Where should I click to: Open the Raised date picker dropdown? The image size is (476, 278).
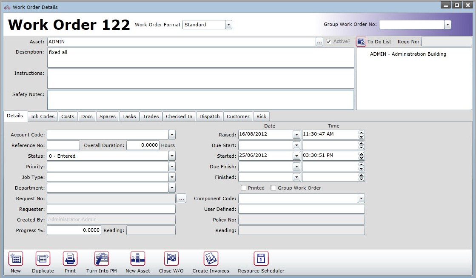point(296,134)
